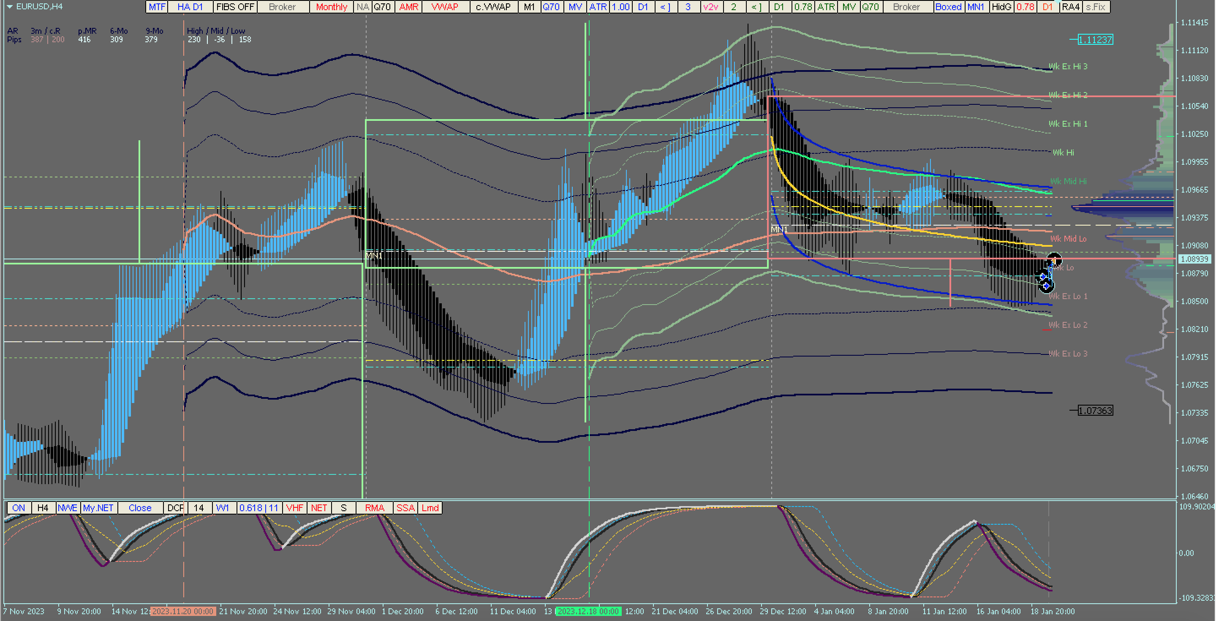The height and width of the screenshot is (621, 1216).
Task: Click the RA4 button
Action: pyautogui.click(x=1071, y=7)
